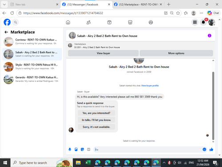This screenshot has width=222, height=167.
Task: Show hidden system tray icons chevron
Action: coord(164,163)
